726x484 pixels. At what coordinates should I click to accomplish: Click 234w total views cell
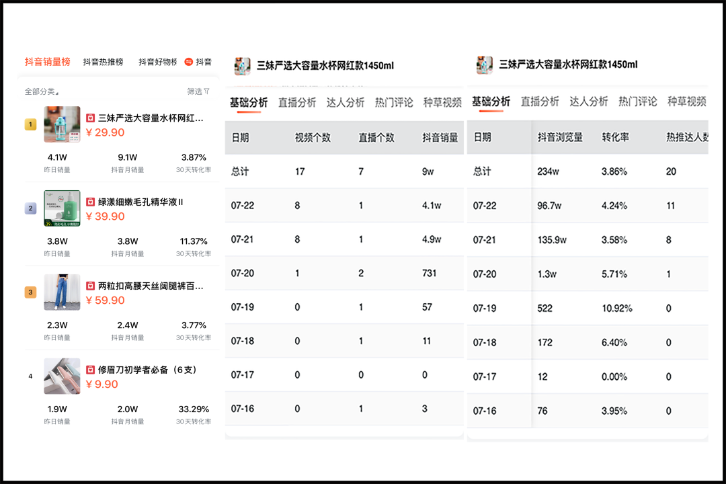(x=549, y=171)
